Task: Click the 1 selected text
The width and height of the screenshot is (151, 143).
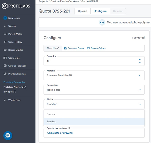Action: coord(138,38)
